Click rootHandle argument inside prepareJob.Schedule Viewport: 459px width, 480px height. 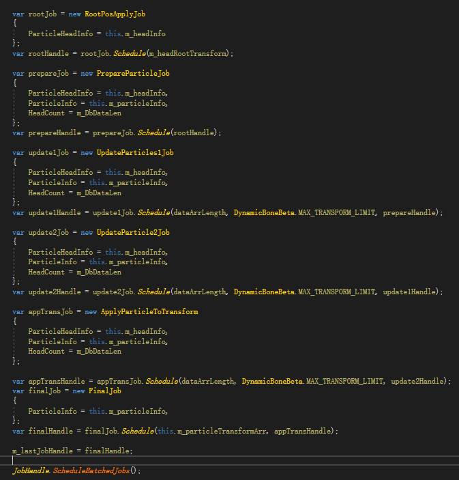[194, 133]
